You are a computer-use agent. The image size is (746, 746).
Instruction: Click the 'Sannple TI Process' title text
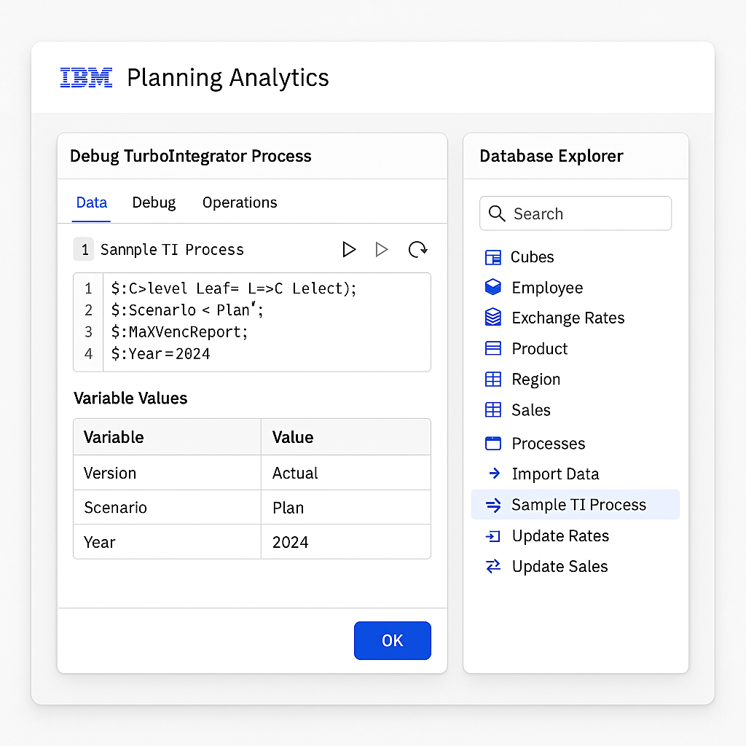click(172, 250)
